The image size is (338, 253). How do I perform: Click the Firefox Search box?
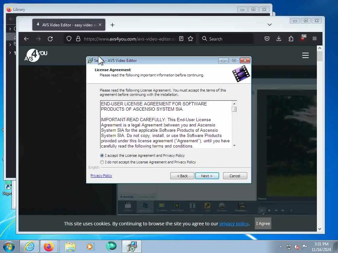click(226, 39)
